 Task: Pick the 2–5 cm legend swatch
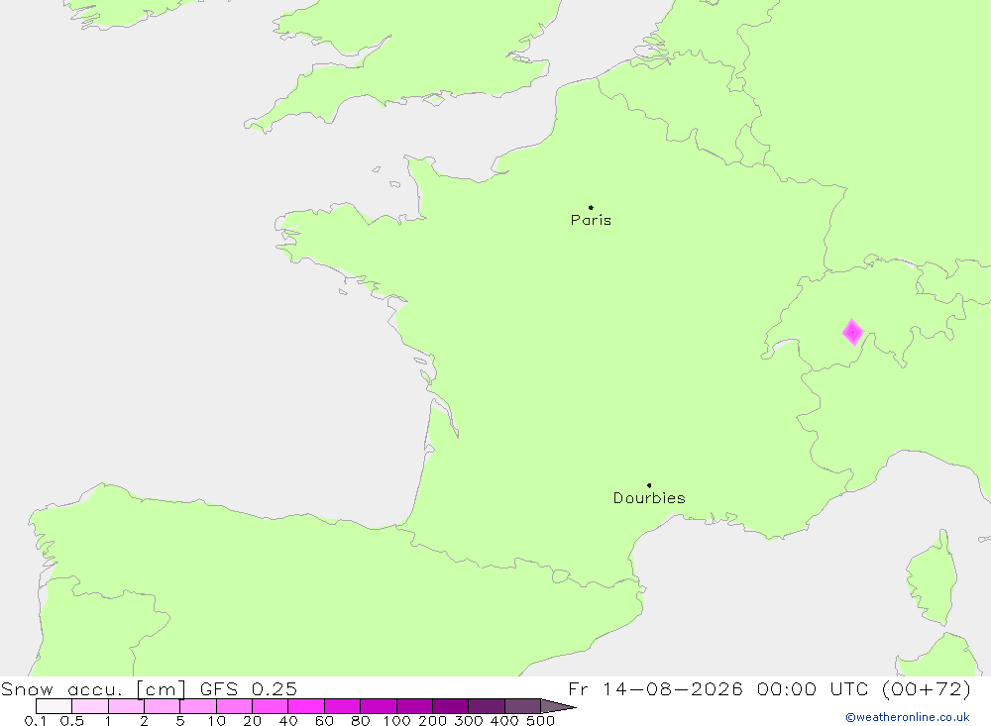click(x=163, y=706)
